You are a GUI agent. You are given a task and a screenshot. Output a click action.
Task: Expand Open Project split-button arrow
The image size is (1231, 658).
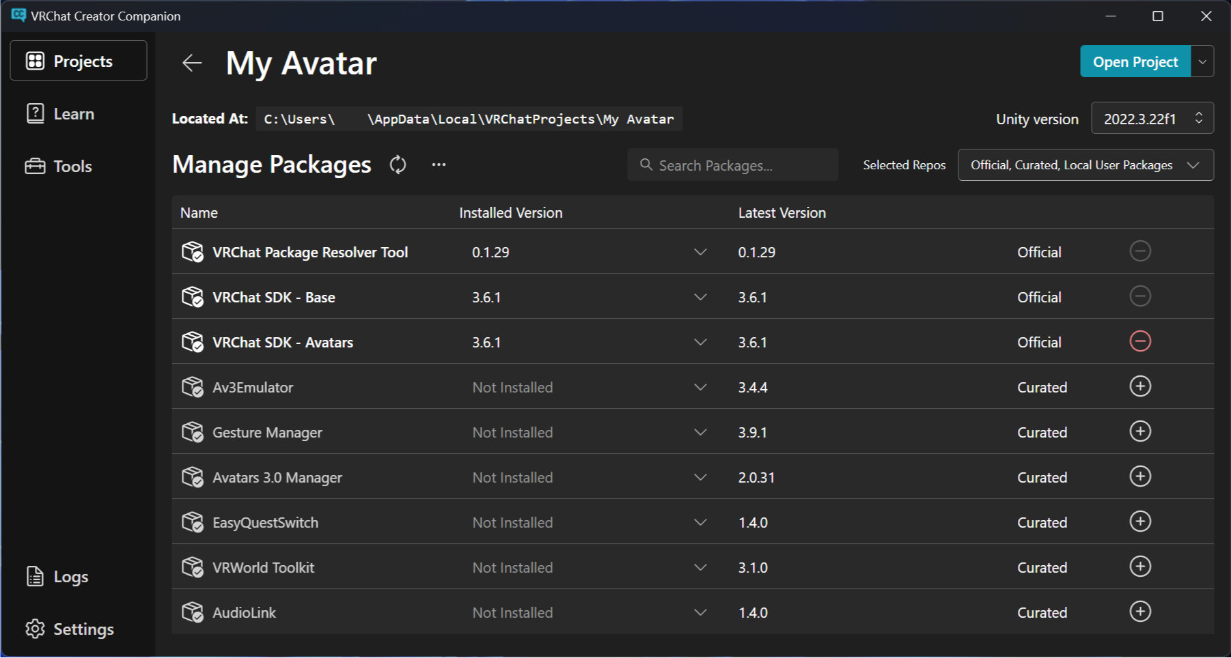(1202, 61)
